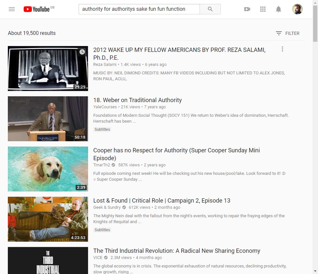
Task: Click the search magnifier button
Action: click(210, 9)
